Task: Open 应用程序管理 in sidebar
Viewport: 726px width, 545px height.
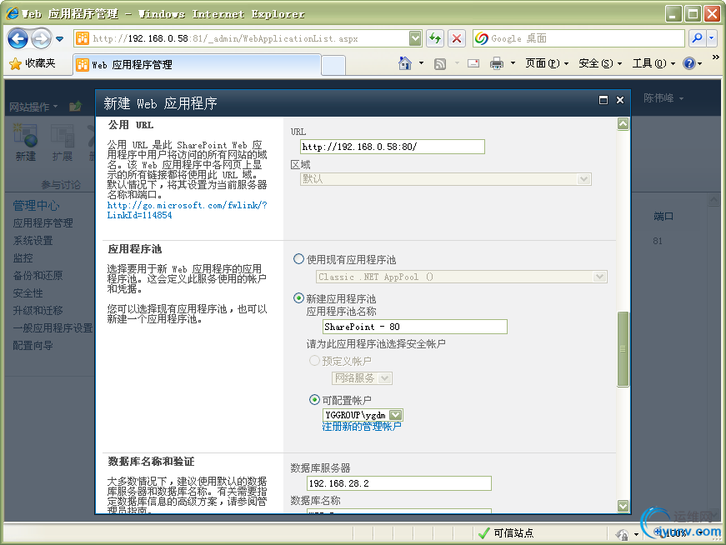Action: click(43, 223)
